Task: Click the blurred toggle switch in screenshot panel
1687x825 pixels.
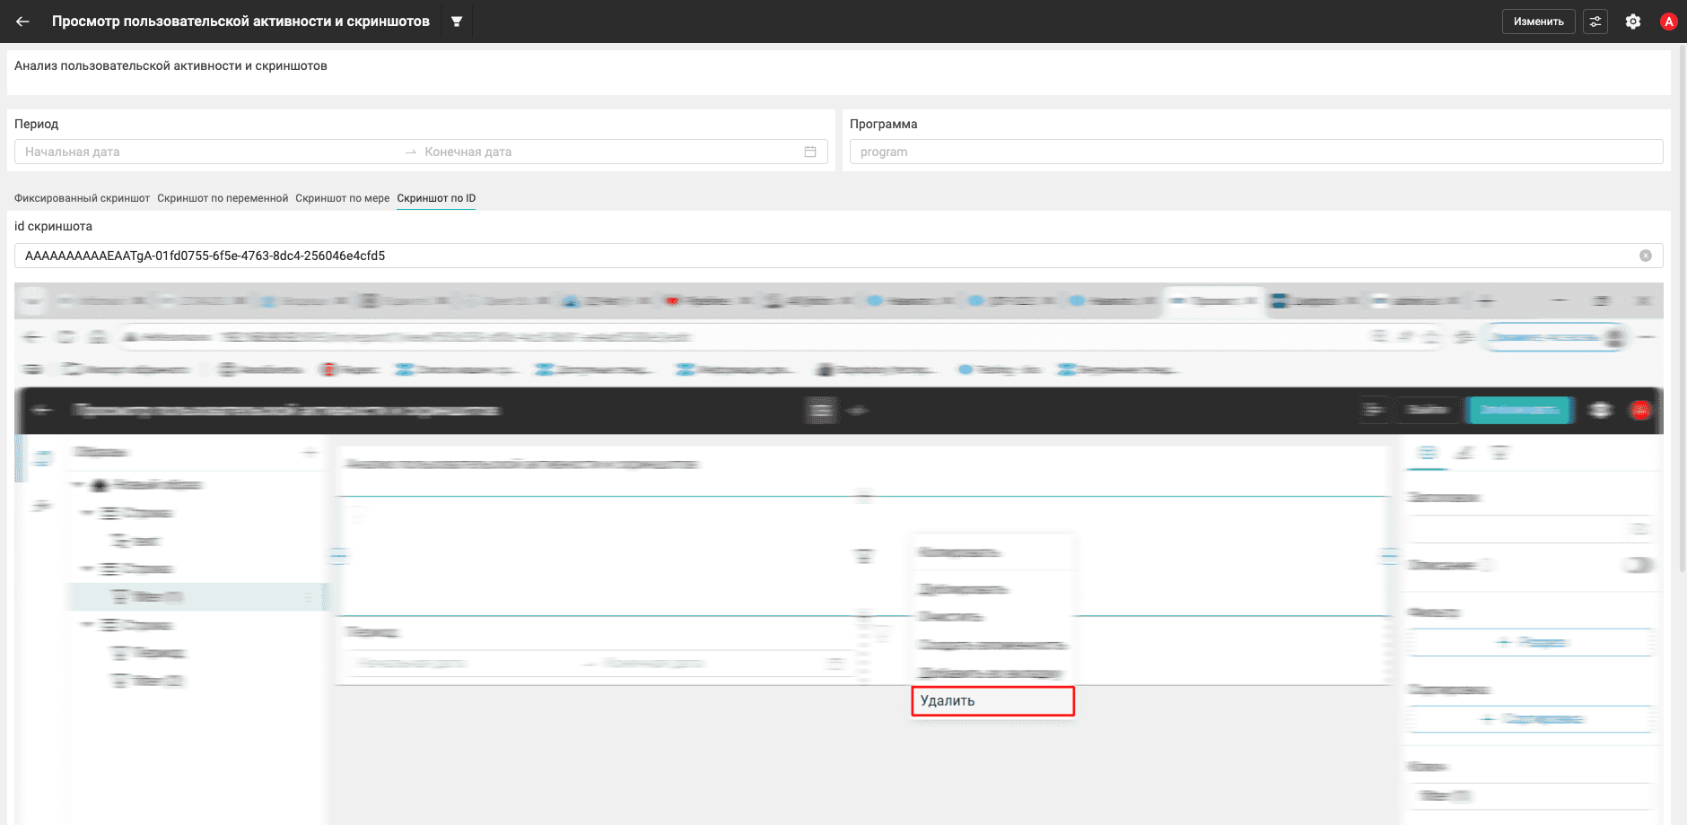Action: pos(1639,565)
